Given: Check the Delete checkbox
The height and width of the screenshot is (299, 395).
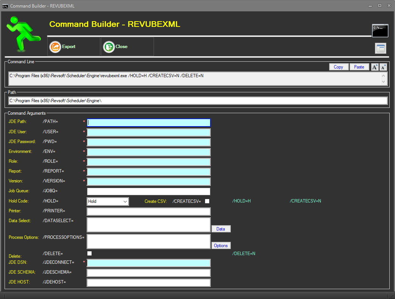Looking at the screenshot, I should tap(89, 253).
